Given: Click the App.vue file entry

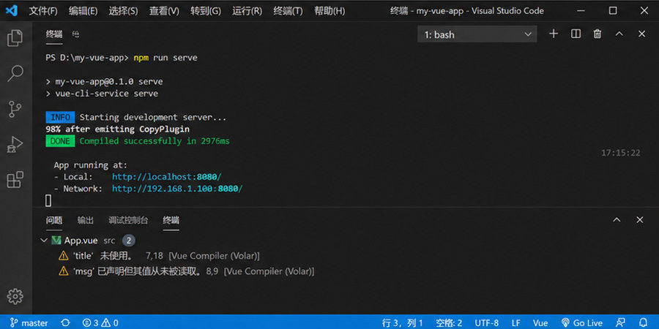Looking at the screenshot, I should point(81,241).
